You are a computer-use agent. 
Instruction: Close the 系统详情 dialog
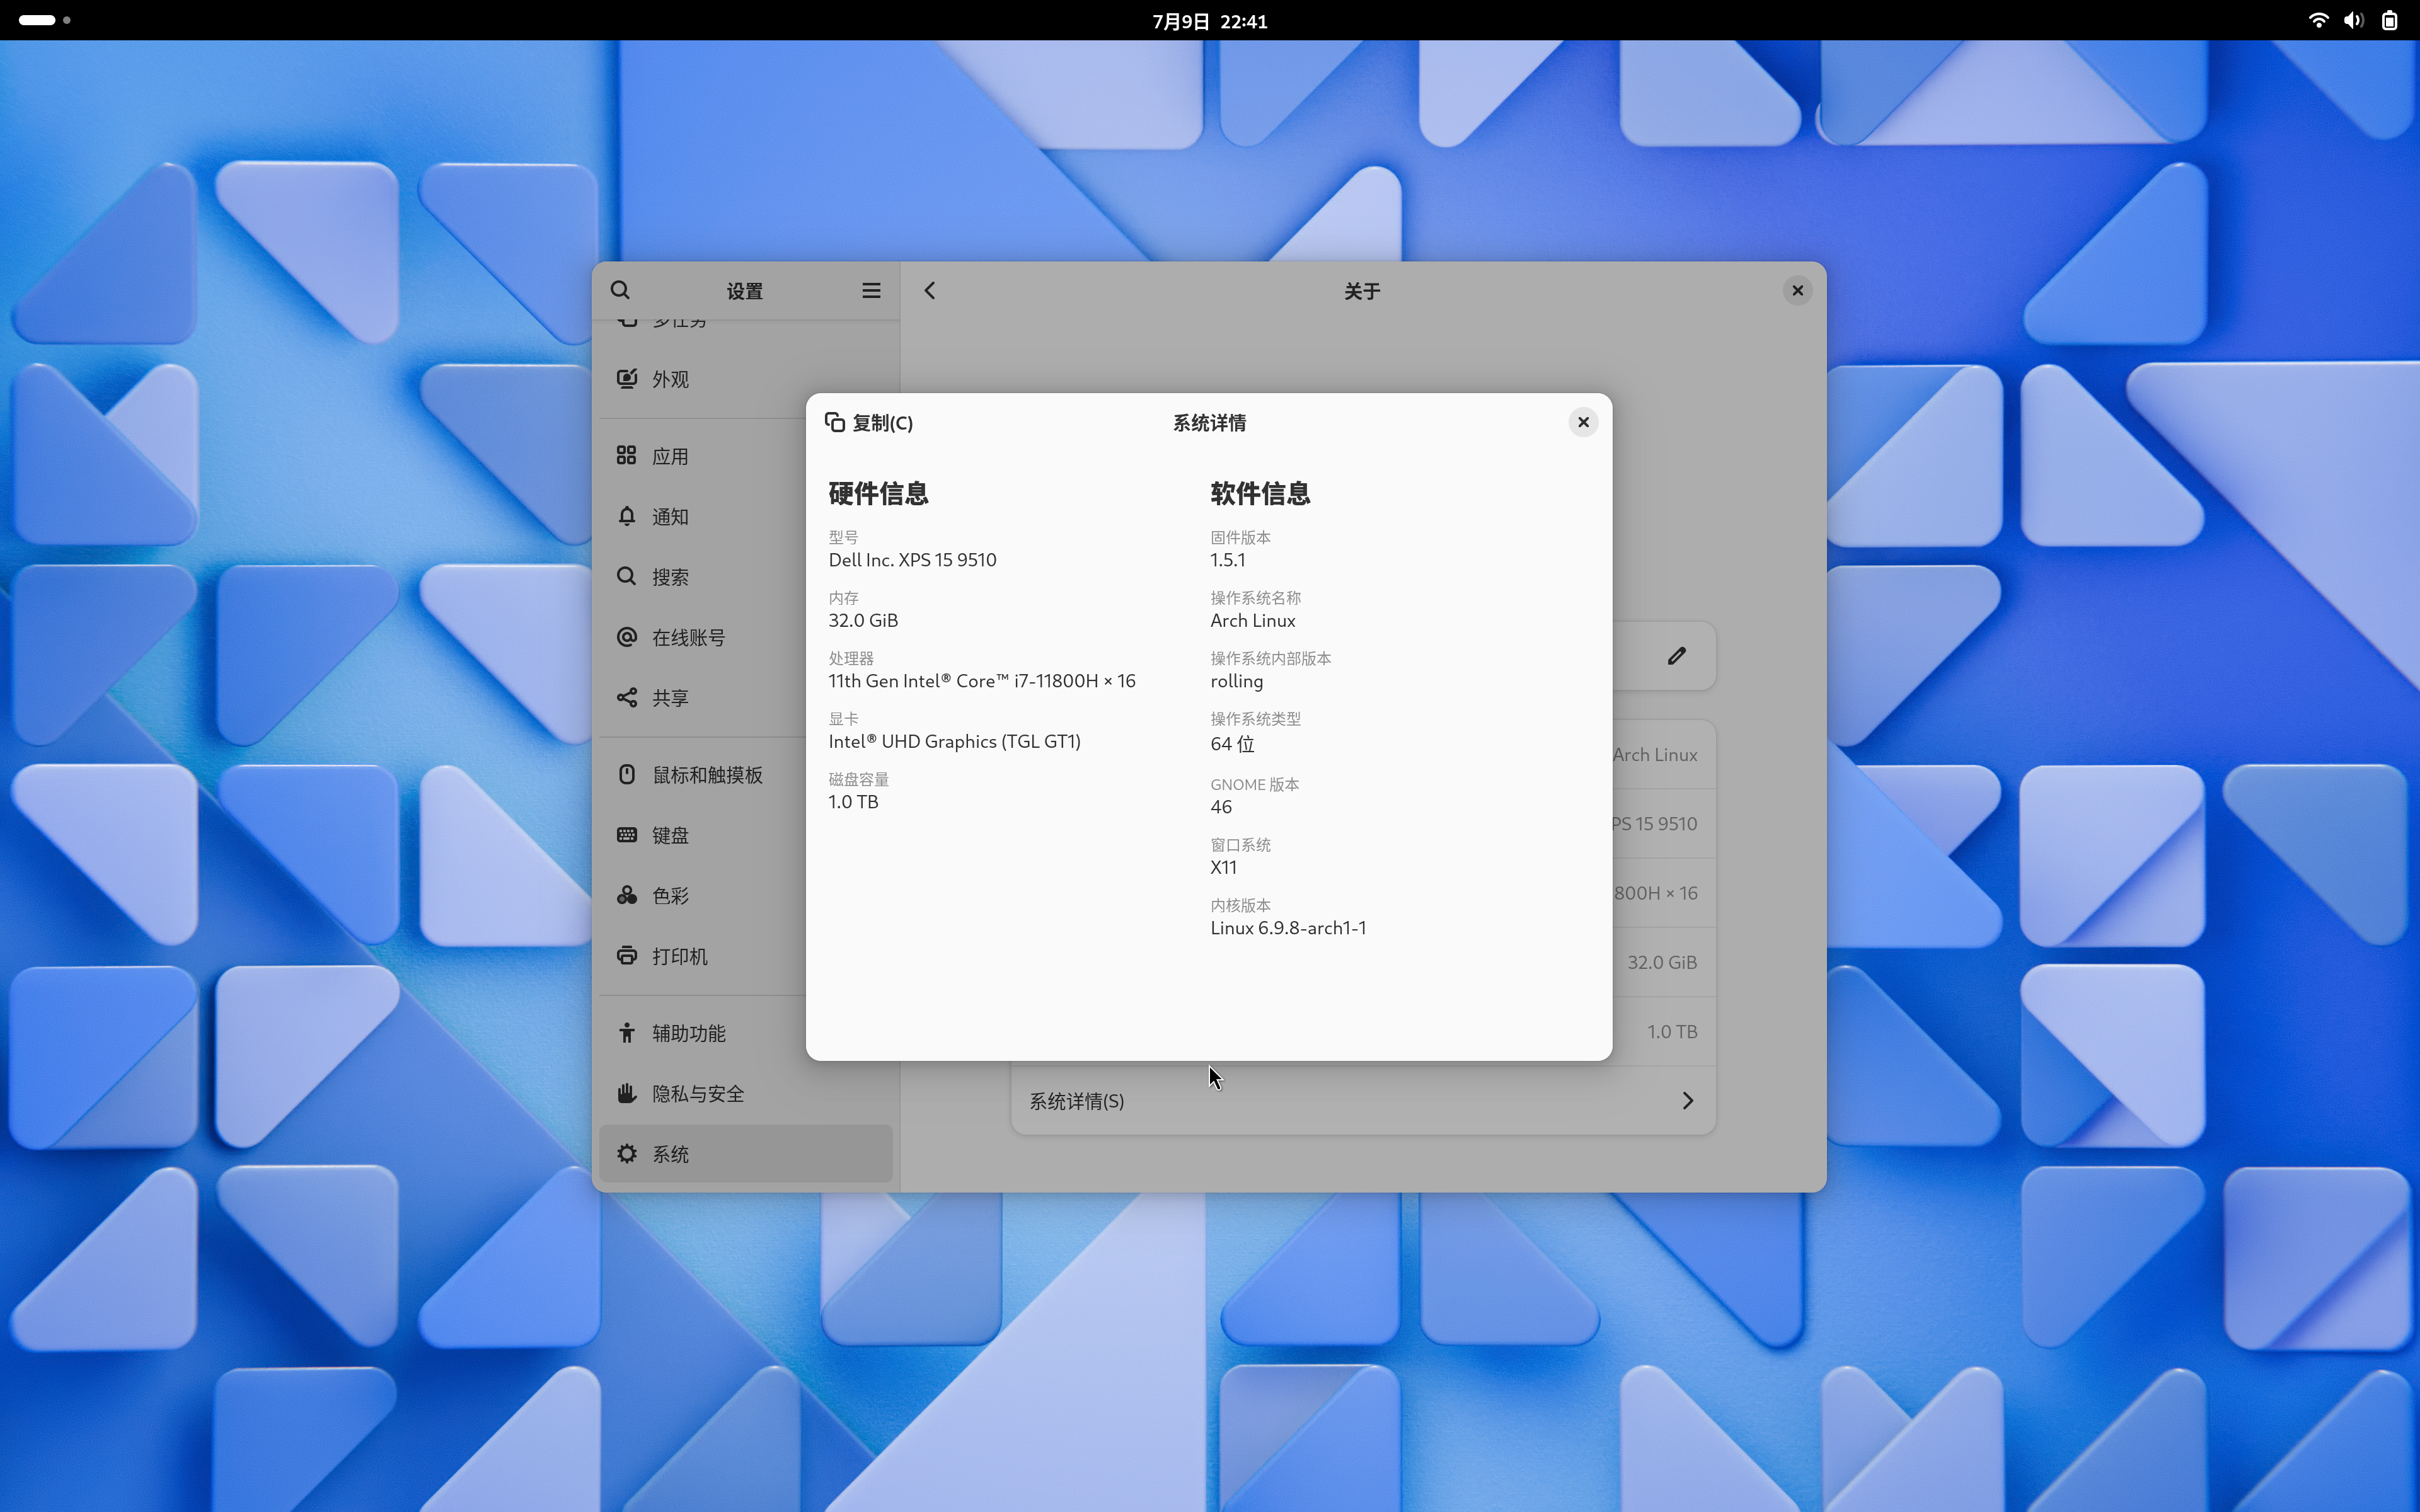coord(1583,422)
